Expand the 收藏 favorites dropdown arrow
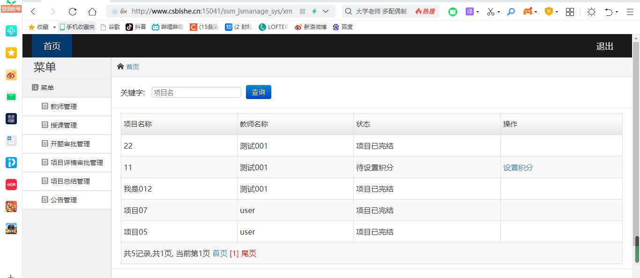The image size is (640, 278). [54, 28]
